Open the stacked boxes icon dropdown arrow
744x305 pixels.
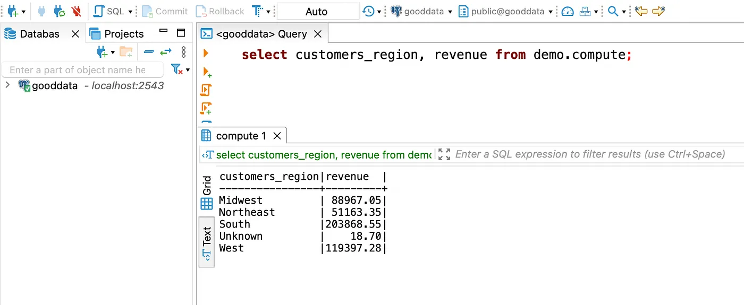(x=596, y=12)
